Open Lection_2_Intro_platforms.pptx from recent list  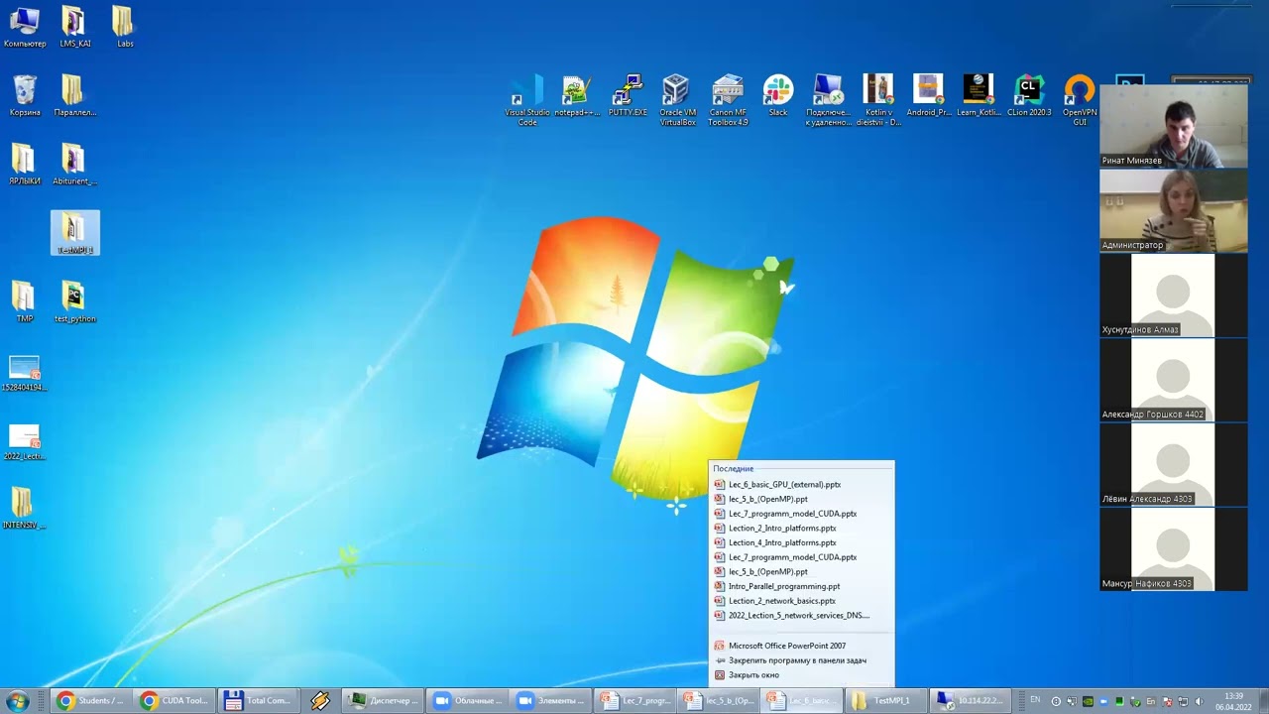pos(801,529)
